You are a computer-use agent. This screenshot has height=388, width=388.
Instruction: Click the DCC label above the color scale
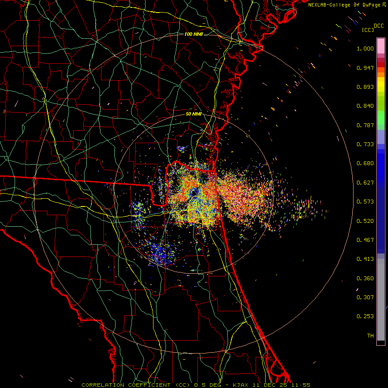(x=379, y=26)
